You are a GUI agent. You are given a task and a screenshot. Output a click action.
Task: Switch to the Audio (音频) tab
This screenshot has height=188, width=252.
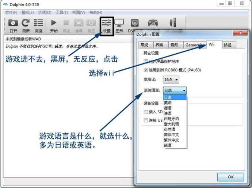[175, 45]
